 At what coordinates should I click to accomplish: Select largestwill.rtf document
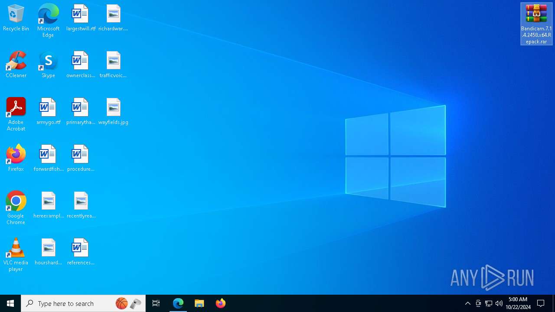[81, 18]
